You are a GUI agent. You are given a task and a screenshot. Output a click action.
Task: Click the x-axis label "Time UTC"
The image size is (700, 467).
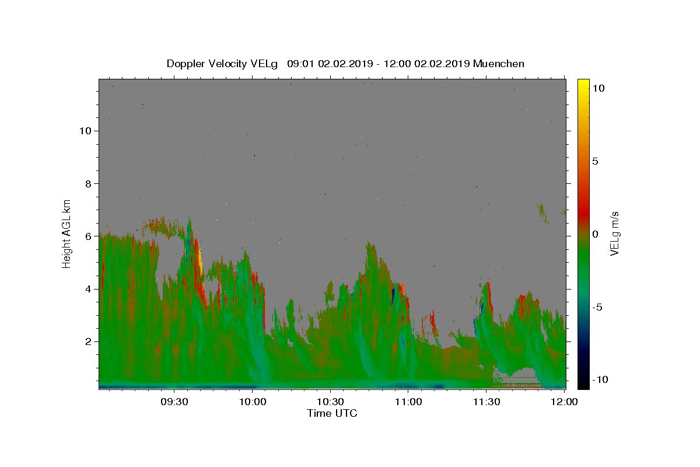pyautogui.click(x=332, y=413)
